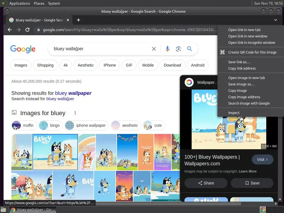Click the Applications menu logo icon

click(4, 3)
